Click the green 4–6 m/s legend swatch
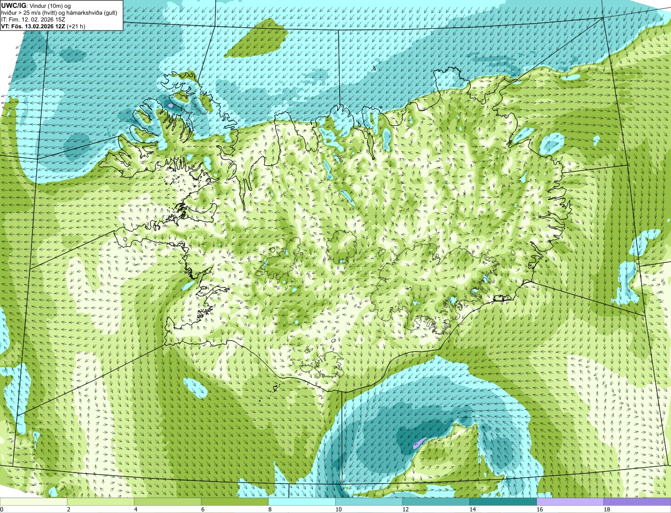The width and height of the screenshot is (671, 513). tap(168, 502)
